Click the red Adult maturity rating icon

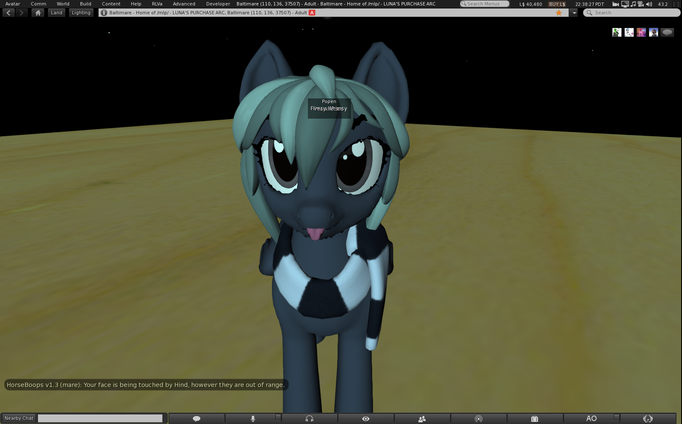tap(312, 13)
